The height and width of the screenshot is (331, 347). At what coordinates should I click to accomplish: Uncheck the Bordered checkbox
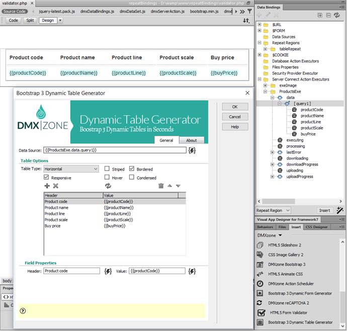[132, 169]
